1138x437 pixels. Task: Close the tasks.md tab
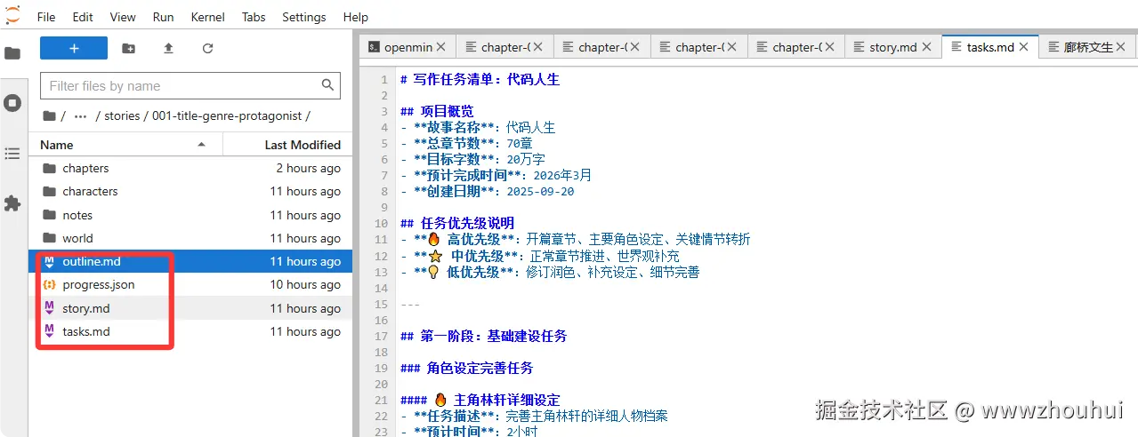[1024, 46]
